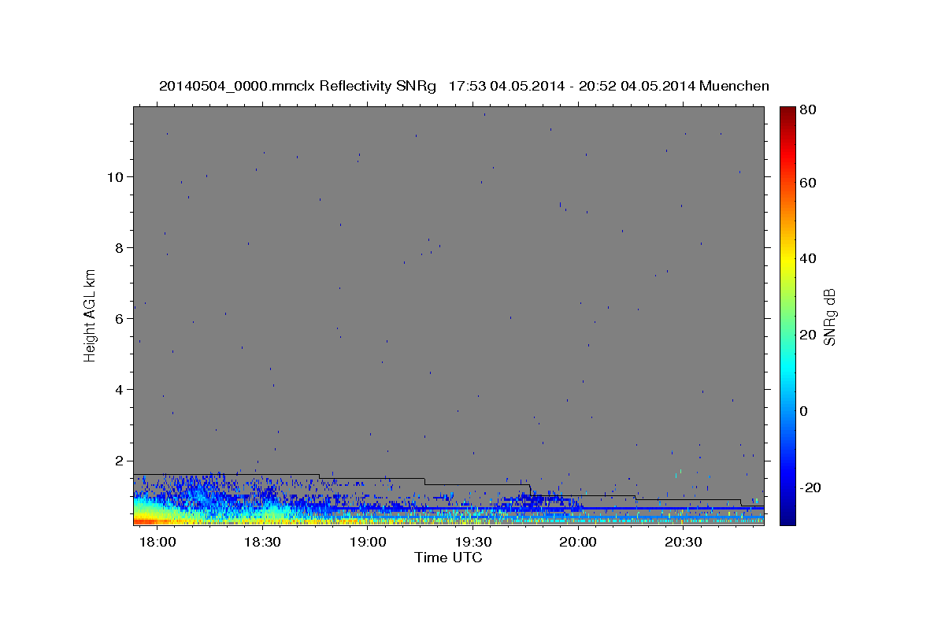This screenshot has height=630, width=945.
Task: Click the colorbar value '-20'
Action: [810, 487]
